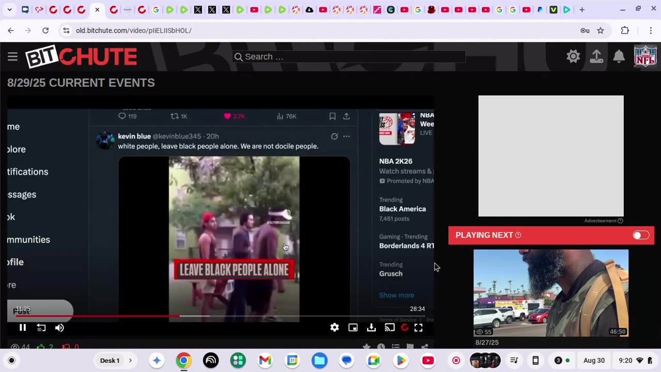
Task: Open quick settings at 9:20 clock
Action: point(634,361)
